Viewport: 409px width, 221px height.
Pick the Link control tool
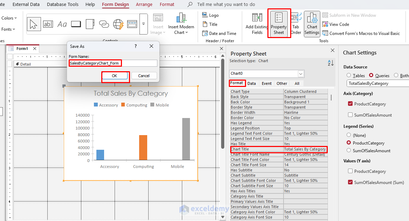click(x=104, y=24)
